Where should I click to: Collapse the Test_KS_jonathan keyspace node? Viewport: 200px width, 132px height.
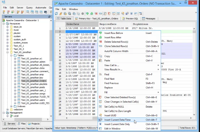tap(7, 52)
